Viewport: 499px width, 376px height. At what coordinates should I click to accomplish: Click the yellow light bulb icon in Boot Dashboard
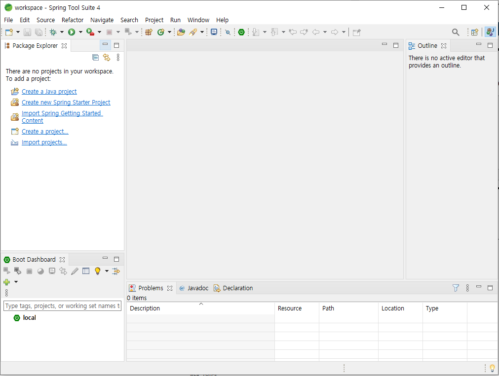pyautogui.click(x=98, y=271)
